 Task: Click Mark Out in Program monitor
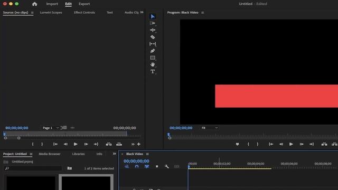coord(258,144)
